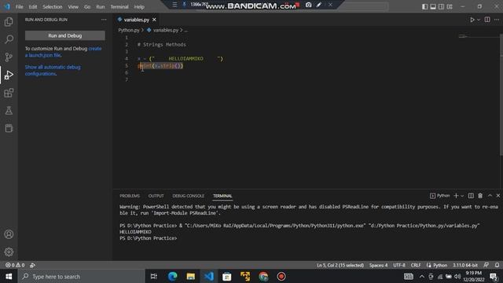Click the variables.py breadcrumb item
This screenshot has width=503, height=283.
[x=166, y=30]
